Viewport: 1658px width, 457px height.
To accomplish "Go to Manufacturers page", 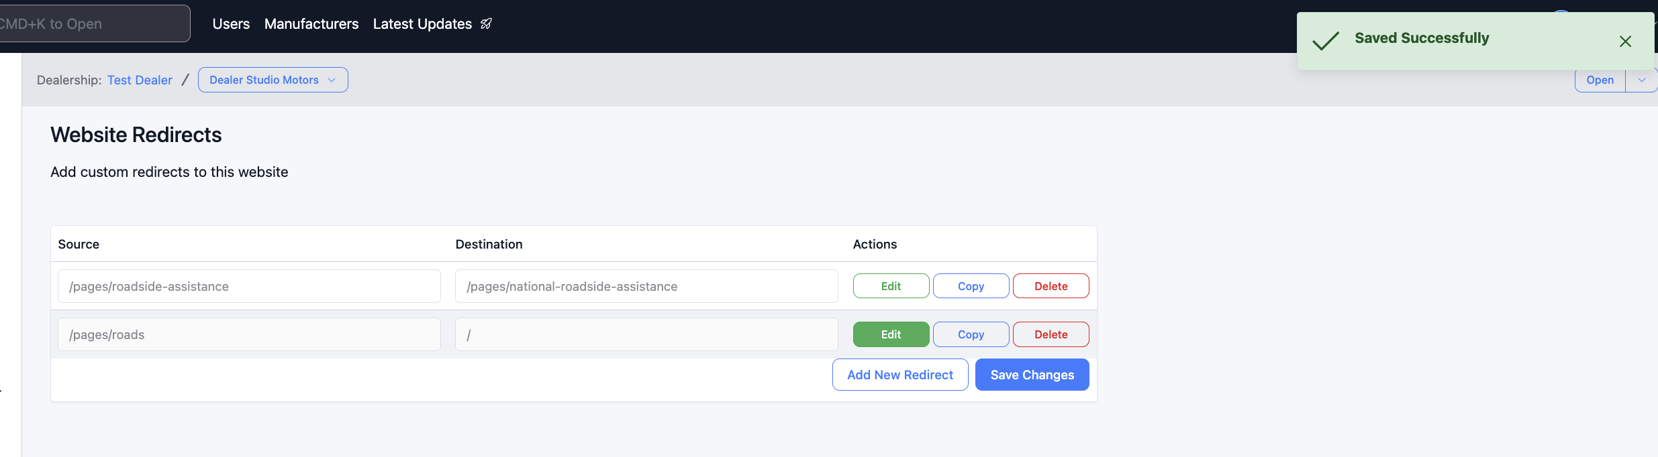I will tap(311, 24).
